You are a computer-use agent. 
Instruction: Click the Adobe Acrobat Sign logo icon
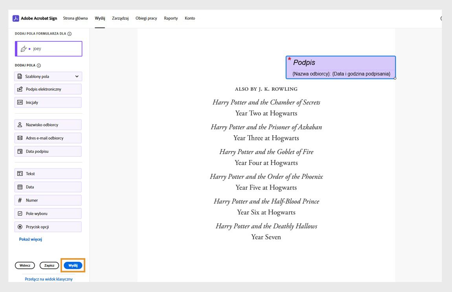point(16,18)
